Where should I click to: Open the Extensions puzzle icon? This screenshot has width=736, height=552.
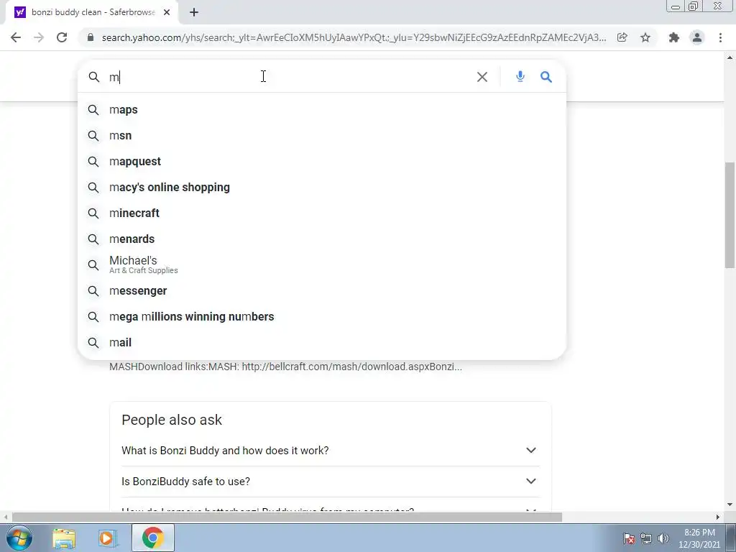coord(674,37)
